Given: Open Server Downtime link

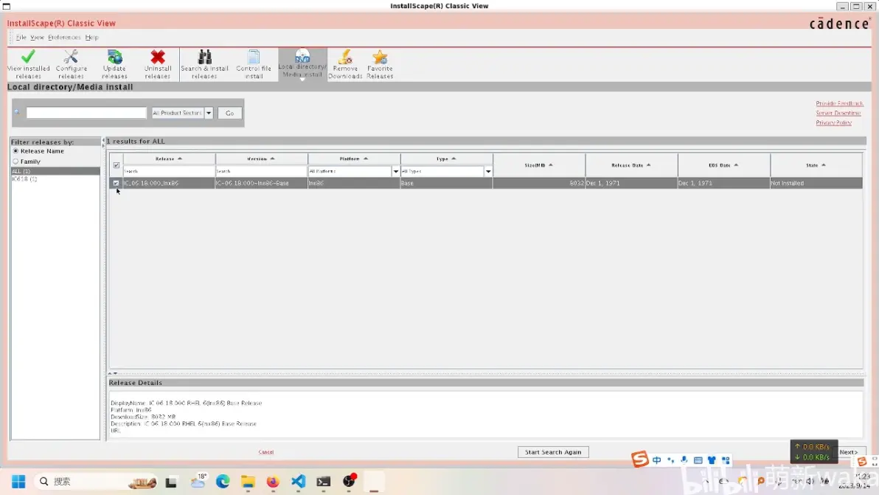Looking at the screenshot, I should (838, 113).
